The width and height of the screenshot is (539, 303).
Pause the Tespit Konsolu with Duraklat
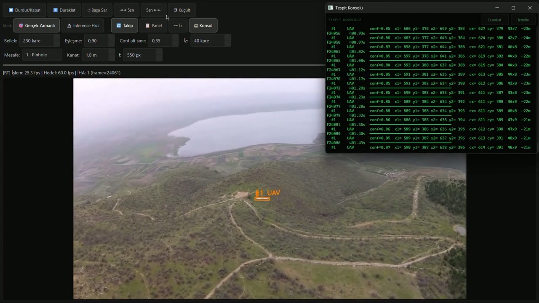pos(494,20)
